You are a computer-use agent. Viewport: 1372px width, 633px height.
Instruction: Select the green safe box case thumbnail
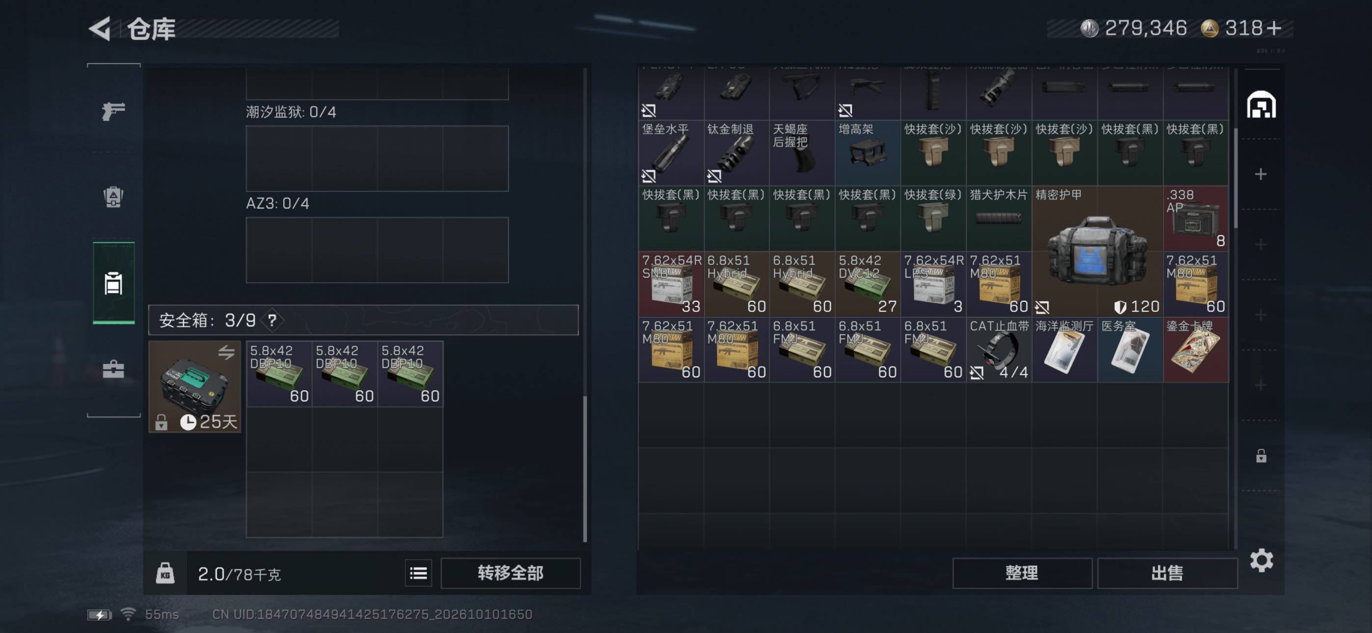(x=194, y=386)
